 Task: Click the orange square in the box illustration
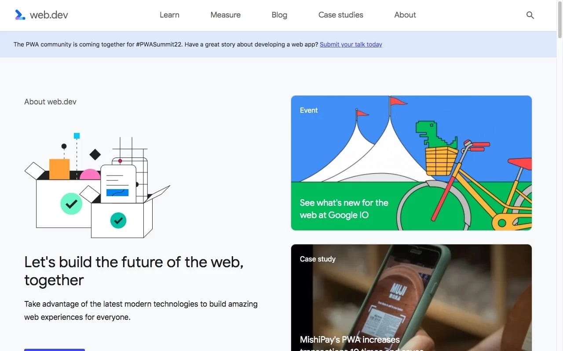pos(59,169)
